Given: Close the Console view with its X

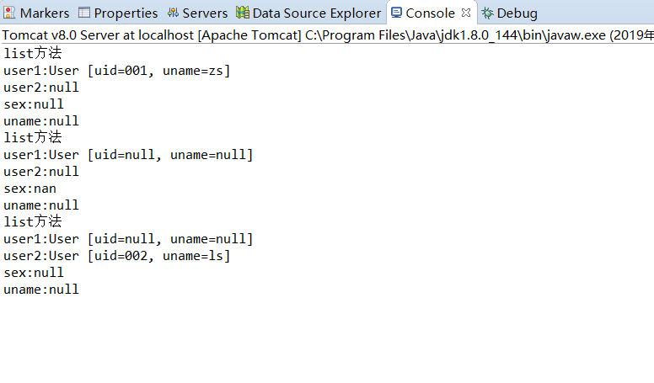Looking at the screenshot, I should point(466,13).
